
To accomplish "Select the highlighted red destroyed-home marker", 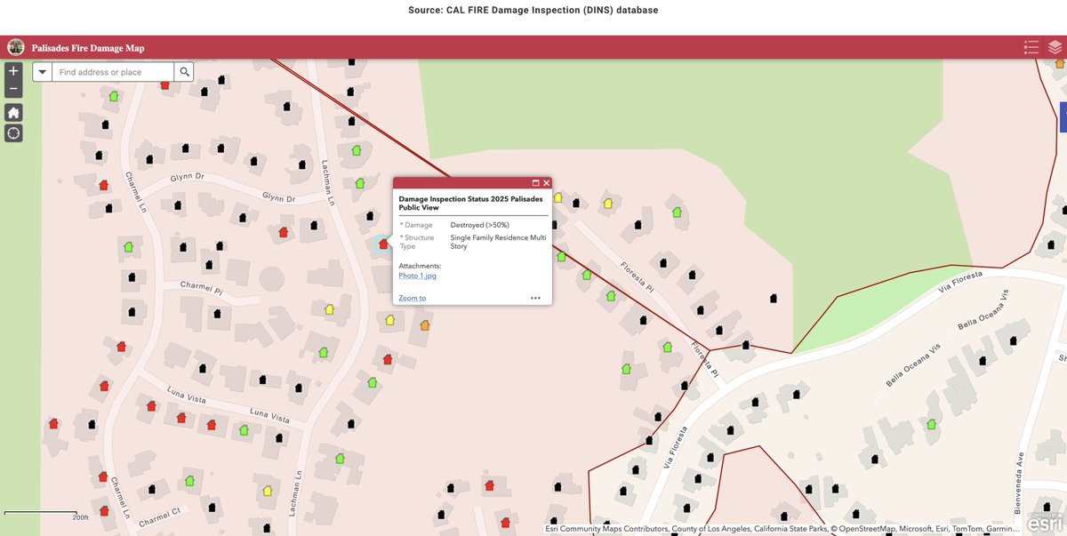I will [x=382, y=242].
